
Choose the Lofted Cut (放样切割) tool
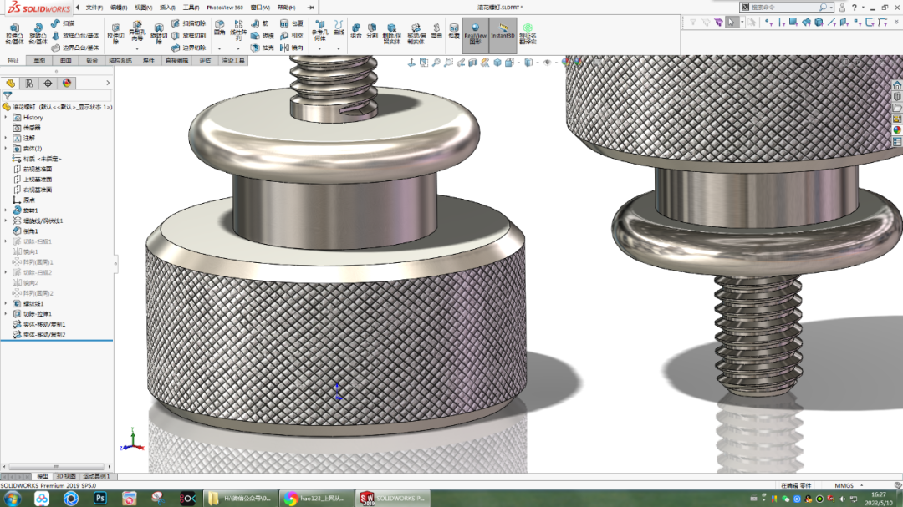[189, 36]
